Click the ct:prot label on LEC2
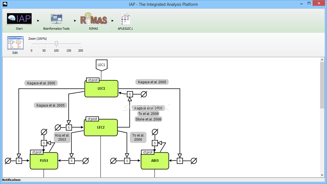327x184 pixels. tap(92, 119)
